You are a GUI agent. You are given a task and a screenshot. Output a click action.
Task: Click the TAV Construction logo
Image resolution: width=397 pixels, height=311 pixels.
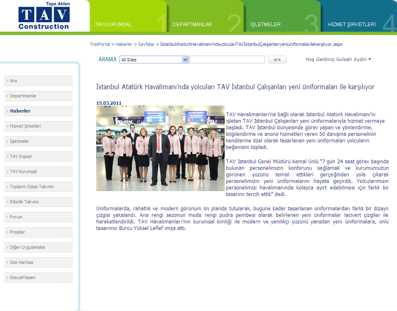pyautogui.click(x=44, y=16)
